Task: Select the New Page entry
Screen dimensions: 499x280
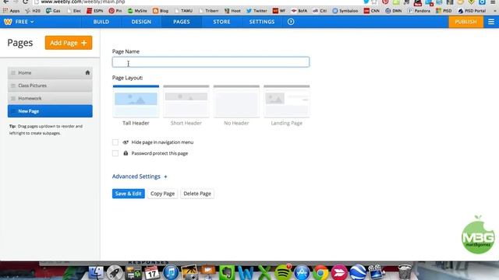Action: pyautogui.click(x=50, y=111)
